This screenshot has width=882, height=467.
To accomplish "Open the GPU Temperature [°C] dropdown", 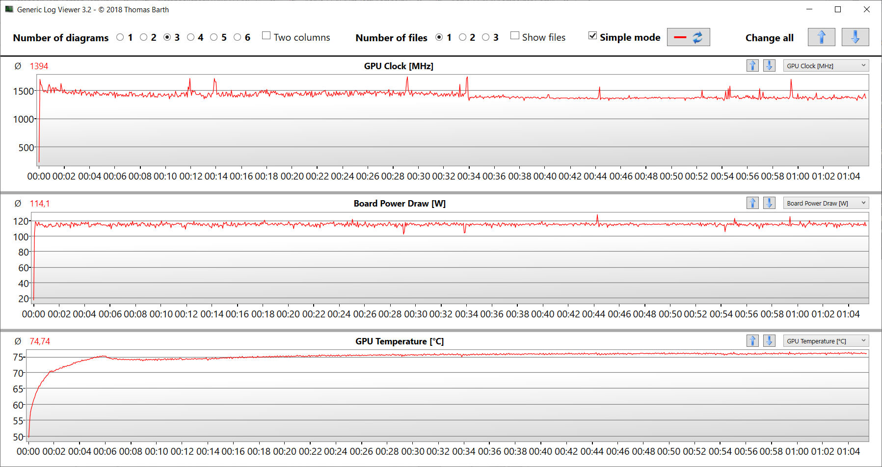I will tap(826, 341).
